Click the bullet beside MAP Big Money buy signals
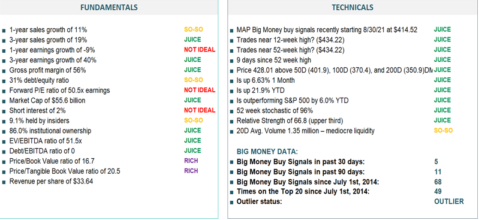 point(231,31)
